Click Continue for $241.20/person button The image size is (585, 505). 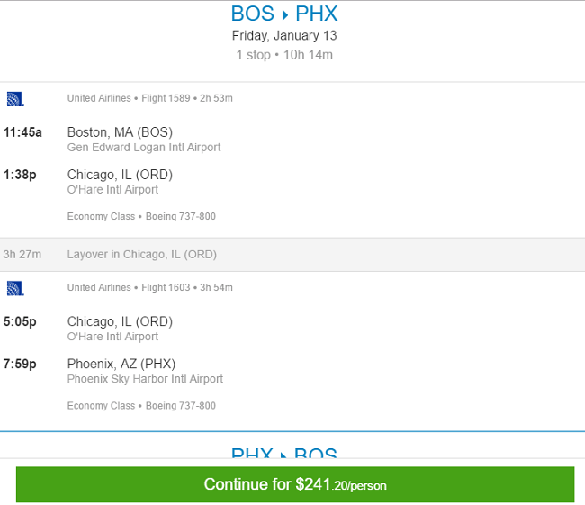(295, 484)
